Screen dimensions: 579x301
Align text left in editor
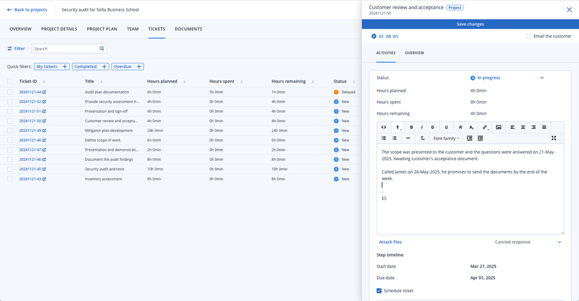[x=512, y=127]
